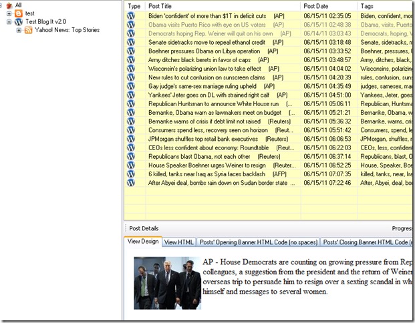Click WordPress icon on JPMorgan shuffles row
Image resolution: width=415 pixels, height=323 pixels.
point(131,139)
